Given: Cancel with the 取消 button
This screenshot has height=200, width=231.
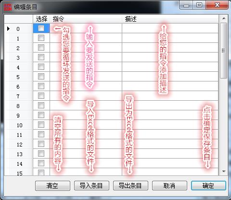Looking at the screenshot, I should coord(169,186).
